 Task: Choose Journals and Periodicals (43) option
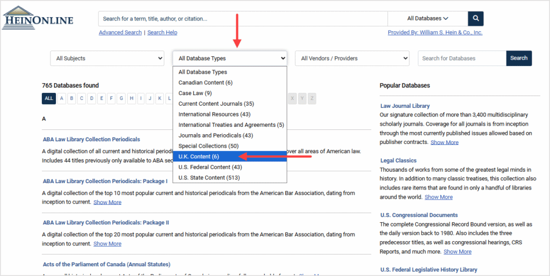point(230,135)
